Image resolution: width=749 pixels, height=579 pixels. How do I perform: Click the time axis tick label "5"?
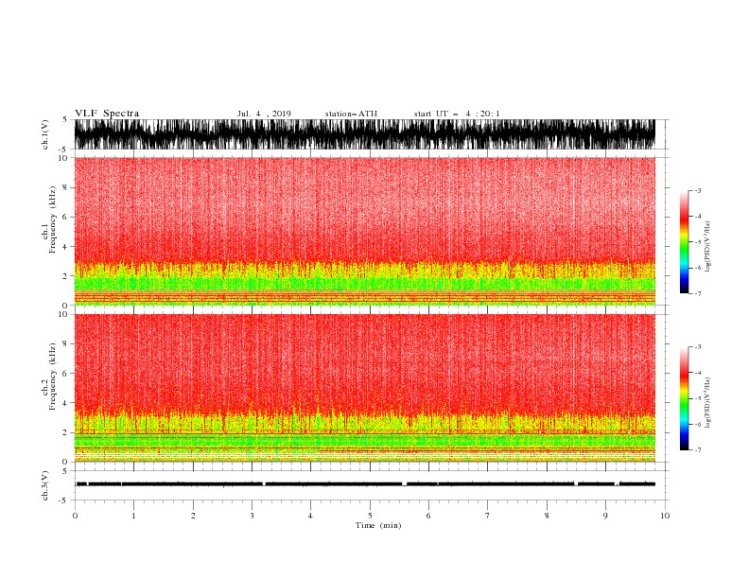click(x=370, y=516)
